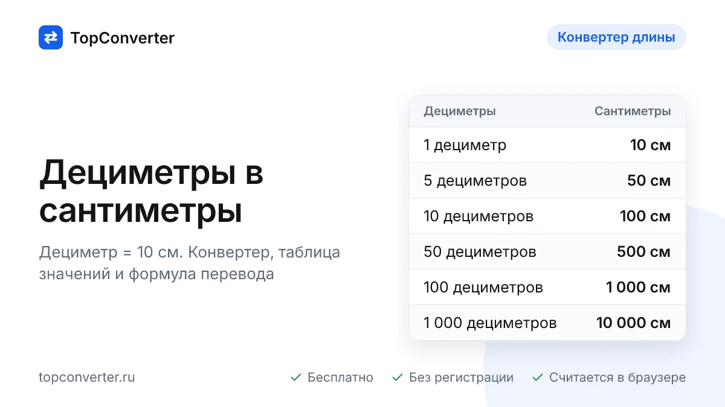Click the 10 дециметров row label
Image resolution: width=725 pixels, height=407 pixels.
coord(478,216)
